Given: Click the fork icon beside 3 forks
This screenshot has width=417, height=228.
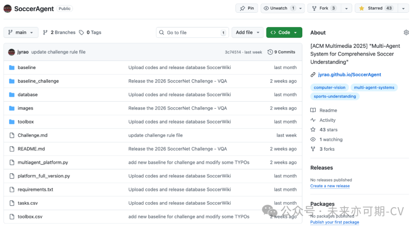Looking at the screenshot, I should coord(313,149).
